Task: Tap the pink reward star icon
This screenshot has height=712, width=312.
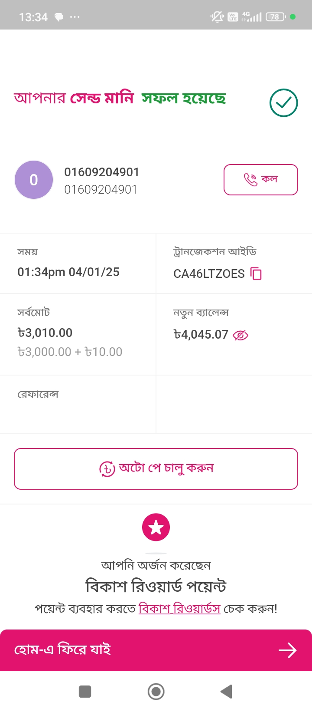Action: (x=156, y=527)
